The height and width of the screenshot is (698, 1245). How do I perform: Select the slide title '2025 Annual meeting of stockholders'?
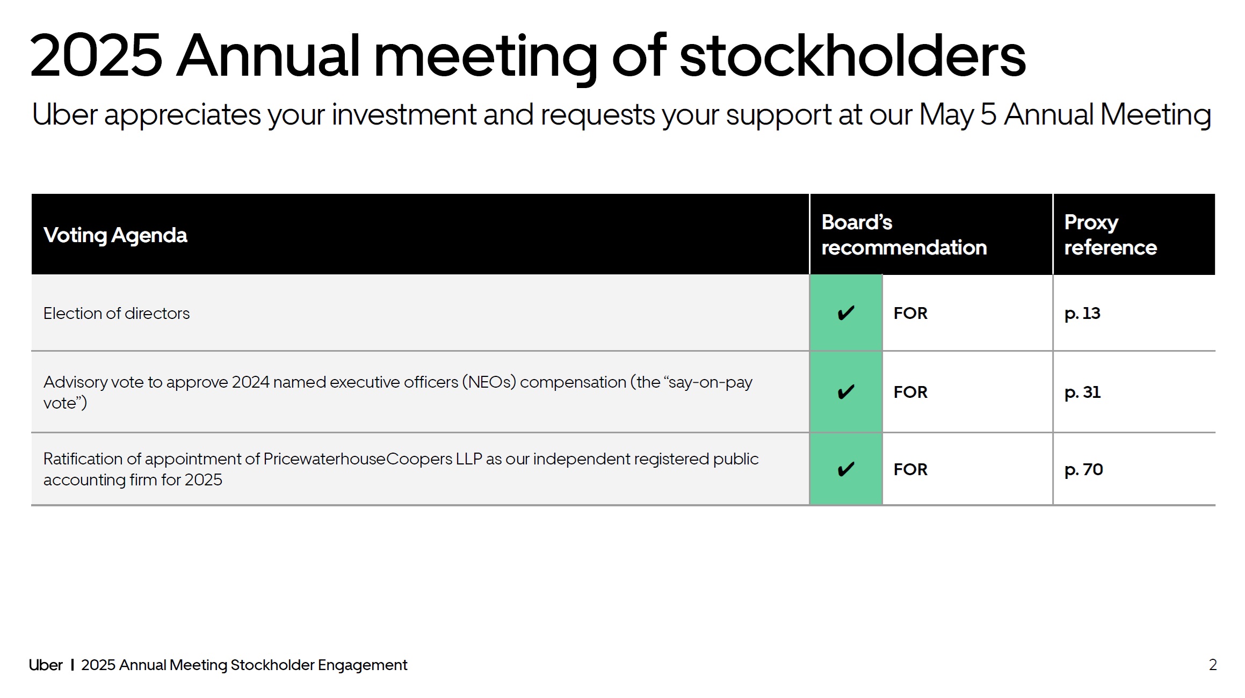click(527, 56)
